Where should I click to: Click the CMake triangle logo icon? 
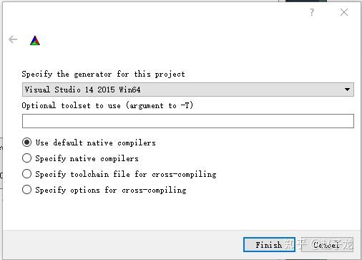(x=35, y=40)
